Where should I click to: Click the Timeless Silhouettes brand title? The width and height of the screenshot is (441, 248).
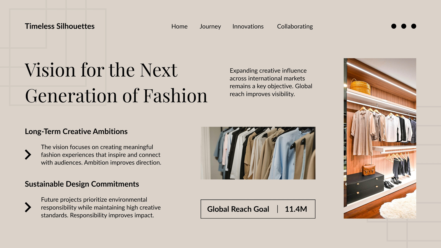(x=60, y=26)
